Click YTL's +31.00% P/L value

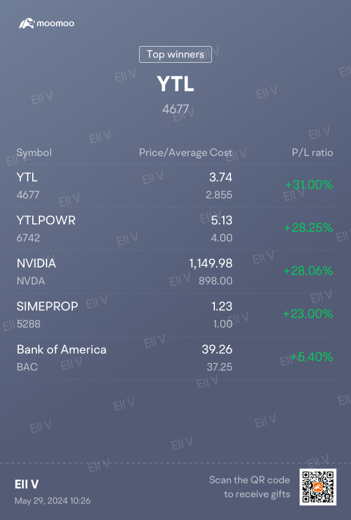[309, 185]
